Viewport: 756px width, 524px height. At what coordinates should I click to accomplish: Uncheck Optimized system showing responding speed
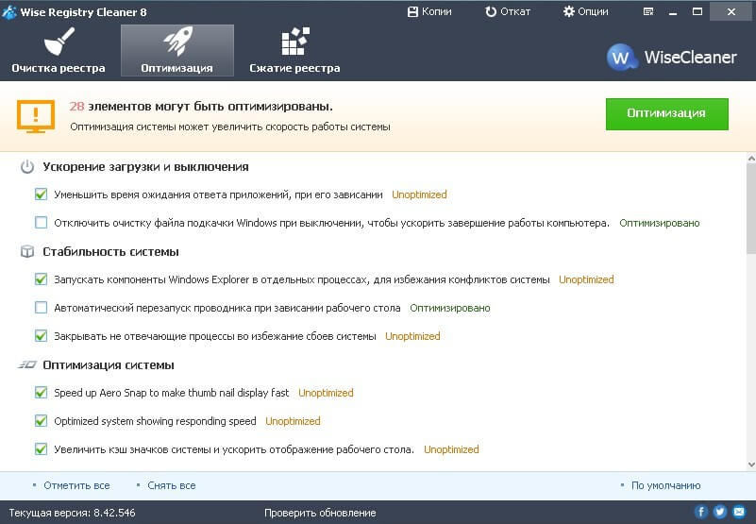(x=41, y=421)
